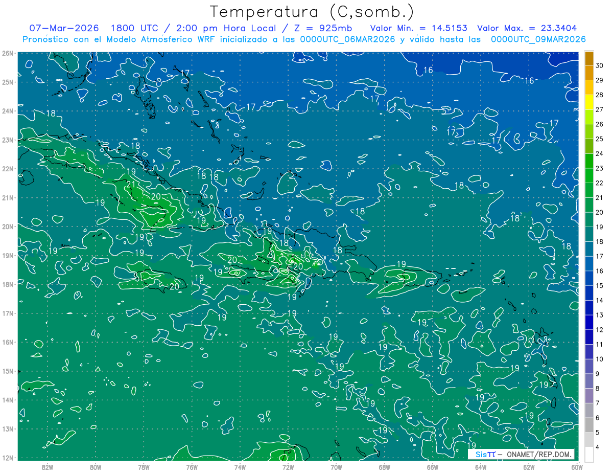Select the "0000UTC_06MAR2026" initialization time

point(347,39)
